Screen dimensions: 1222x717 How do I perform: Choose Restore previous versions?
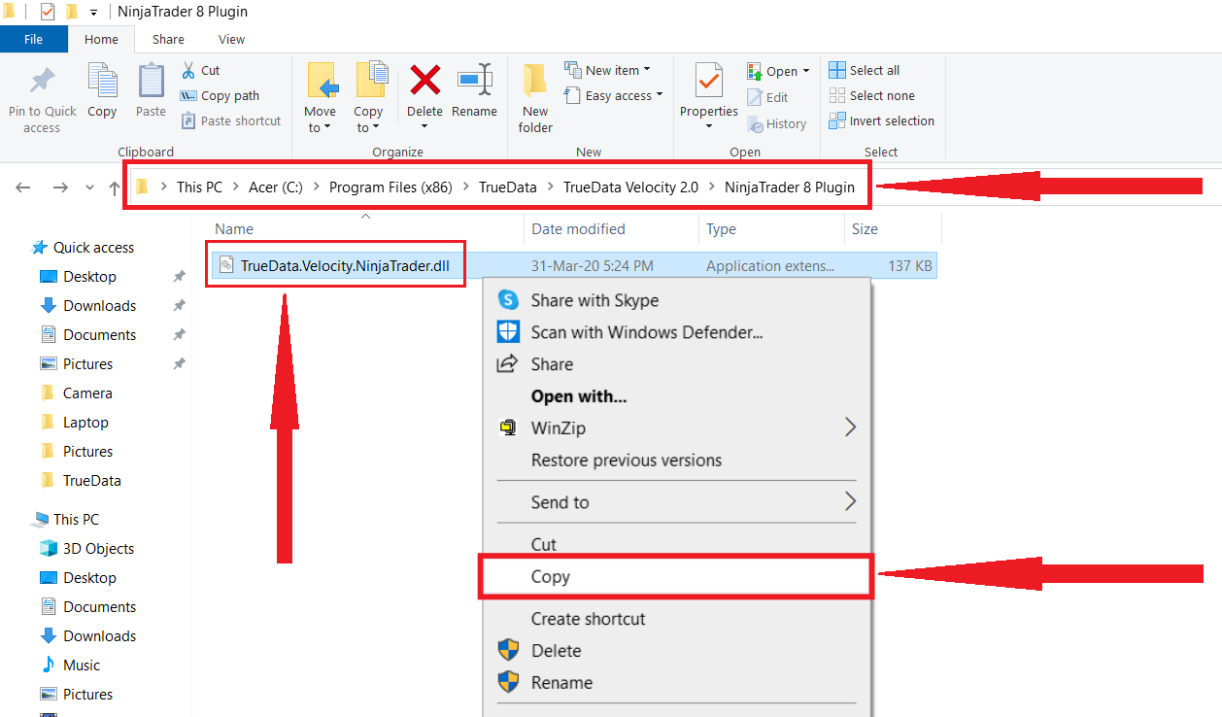point(677,460)
